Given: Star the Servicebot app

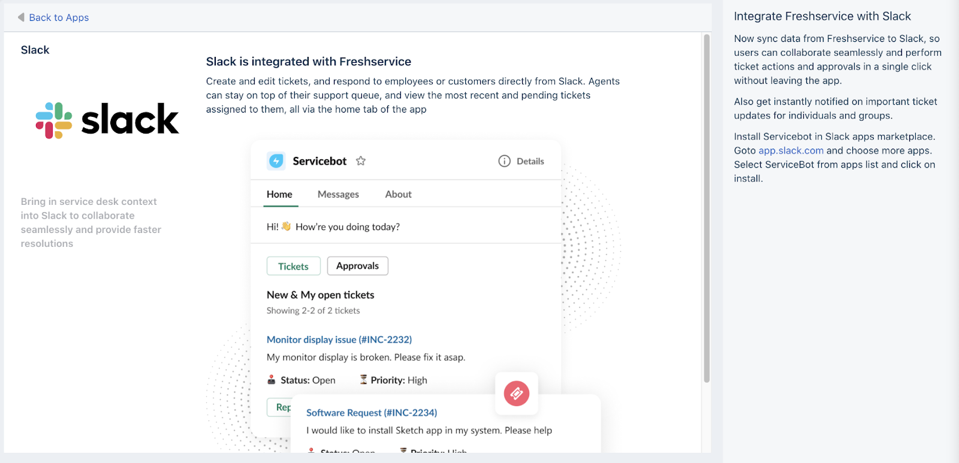Looking at the screenshot, I should click(x=361, y=161).
